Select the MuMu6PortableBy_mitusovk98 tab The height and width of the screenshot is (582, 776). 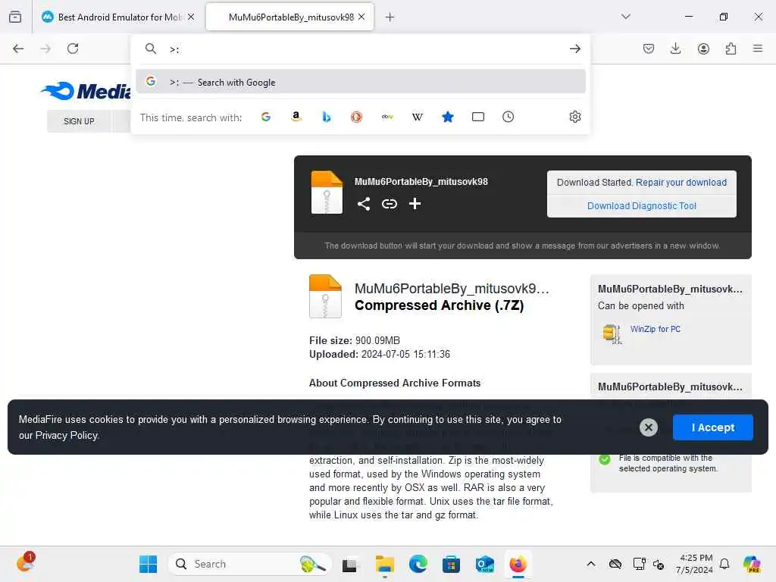(x=289, y=17)
